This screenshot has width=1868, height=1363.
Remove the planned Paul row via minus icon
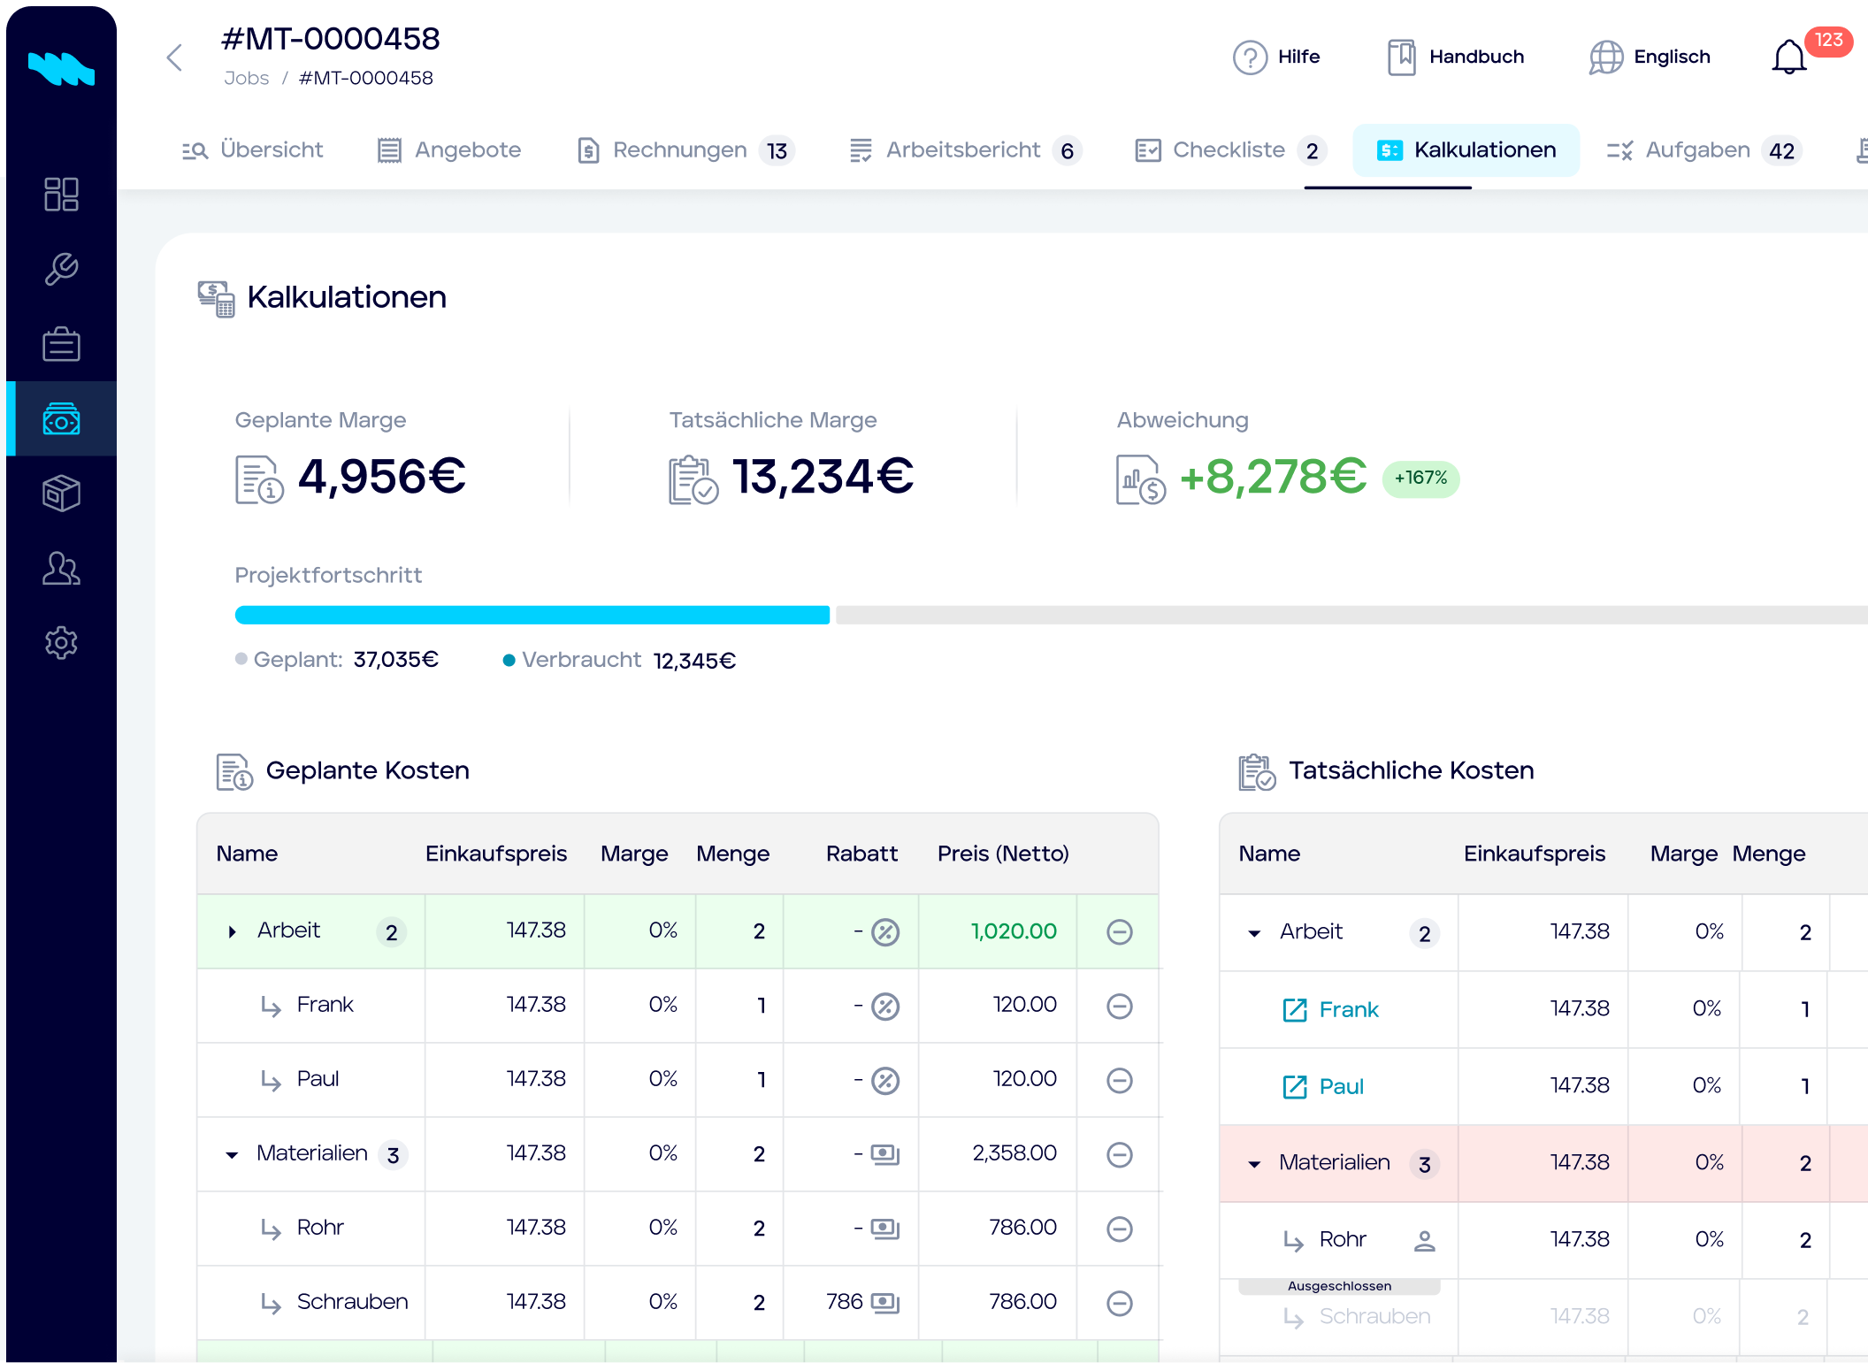tap(1120, 1080)
